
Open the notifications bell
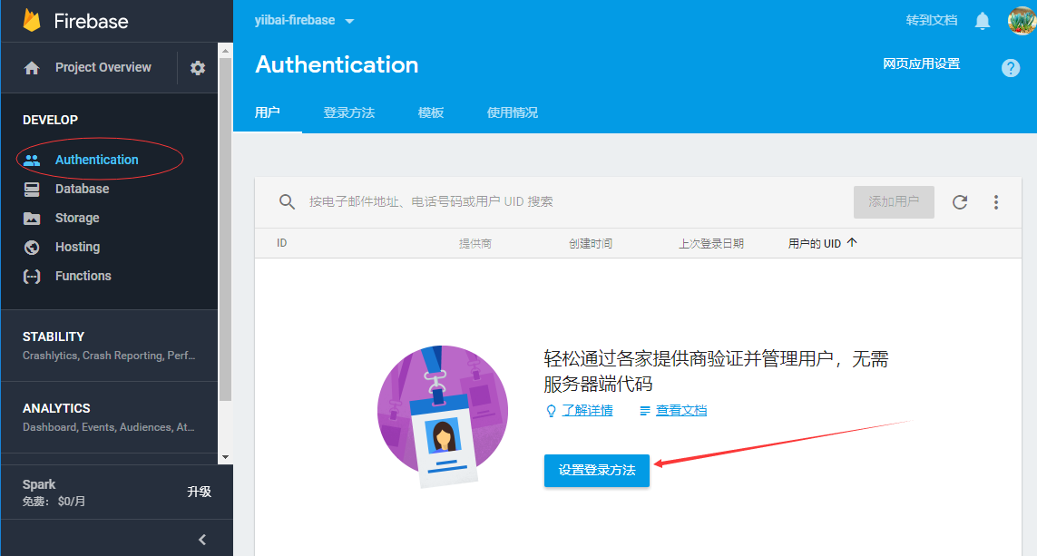(x=982, y=21)
